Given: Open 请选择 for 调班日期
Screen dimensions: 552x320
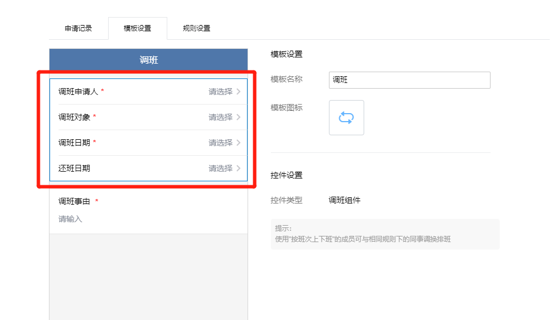Looking at the screenshot, I should [x=220, y=143].
